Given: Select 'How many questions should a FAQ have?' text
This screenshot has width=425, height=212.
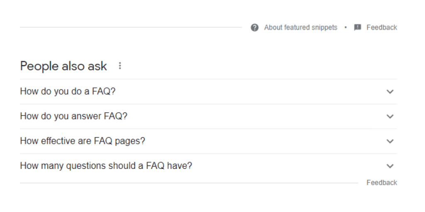Looking at the screenshot, I should 106,166.
